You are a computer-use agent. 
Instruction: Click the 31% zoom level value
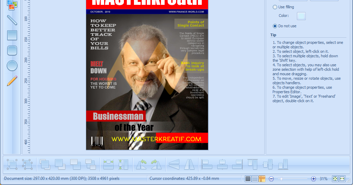coord(324,179)
